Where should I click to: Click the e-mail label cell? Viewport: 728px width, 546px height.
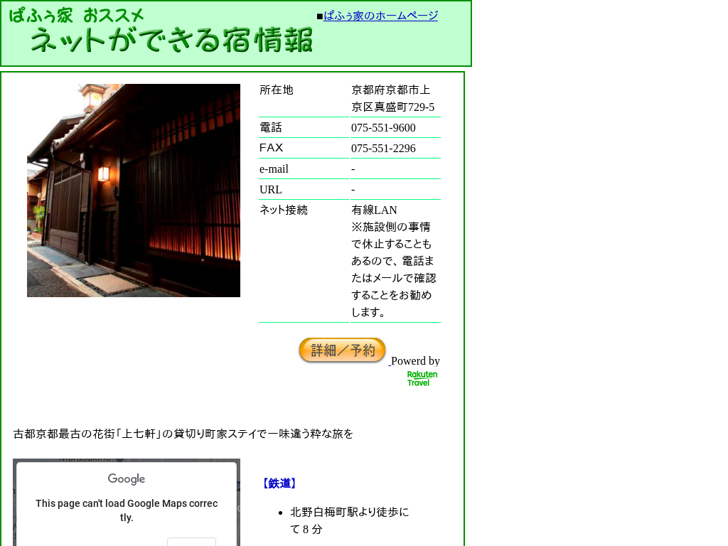[x=304, y=169]
